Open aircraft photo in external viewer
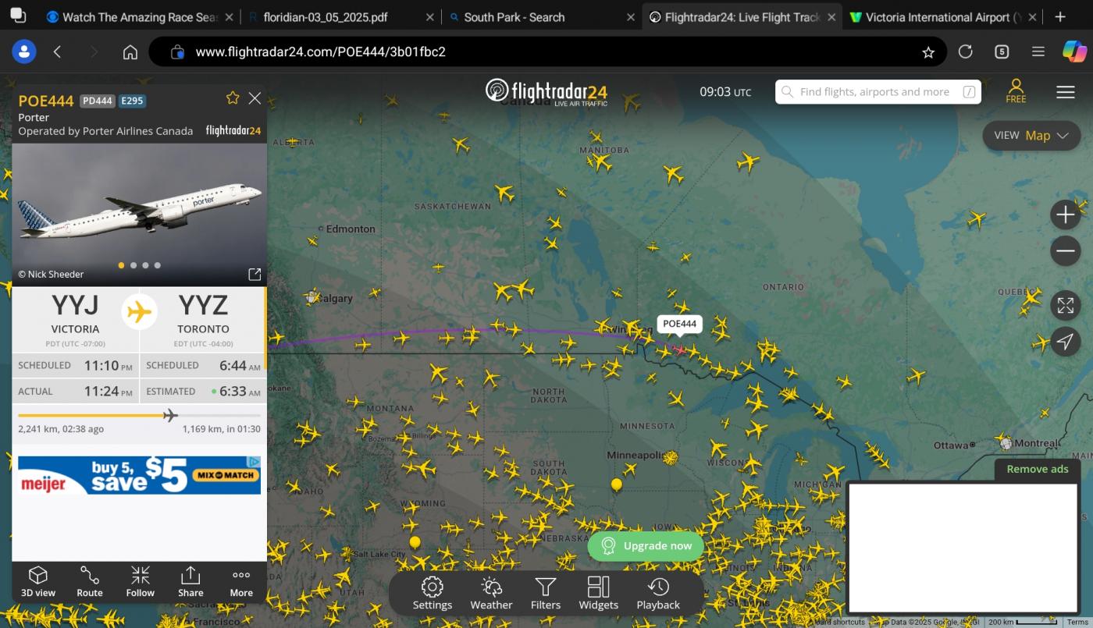This screenshot has height=628, width=1093. pyautogui.click(x=255, y=275)
